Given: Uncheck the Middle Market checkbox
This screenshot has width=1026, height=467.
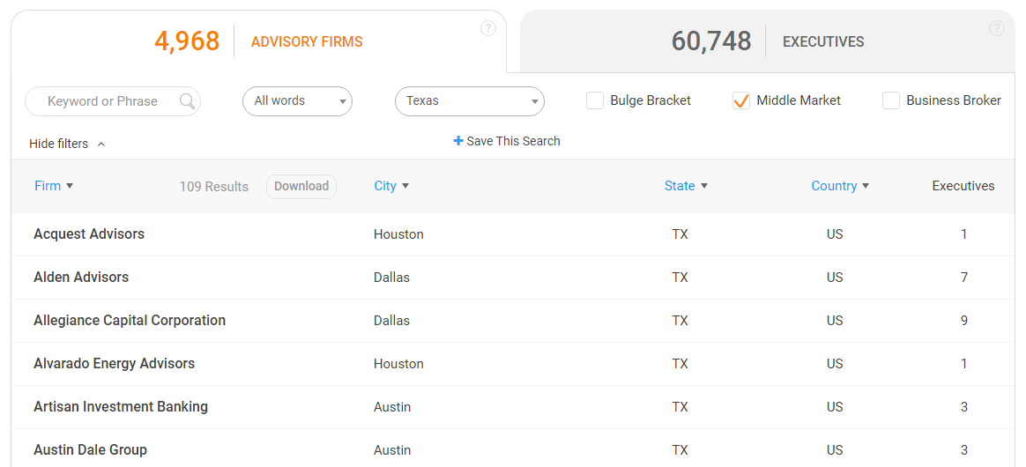Looking at the screenshot, I should click(741, 100).
